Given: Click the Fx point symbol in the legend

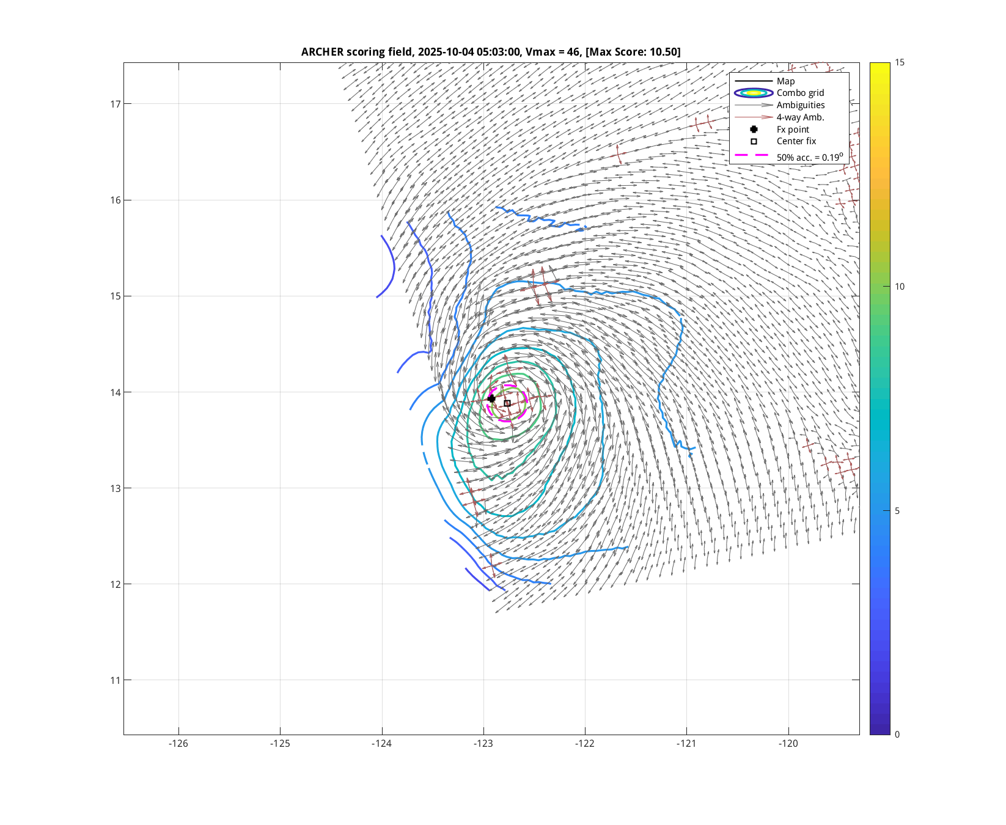Looking at the screenshot, I should point(754,130).
